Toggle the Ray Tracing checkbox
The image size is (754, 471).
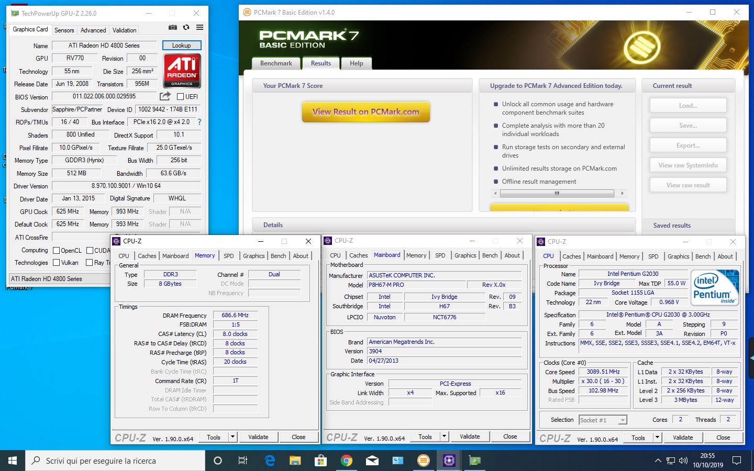point(89,263)
